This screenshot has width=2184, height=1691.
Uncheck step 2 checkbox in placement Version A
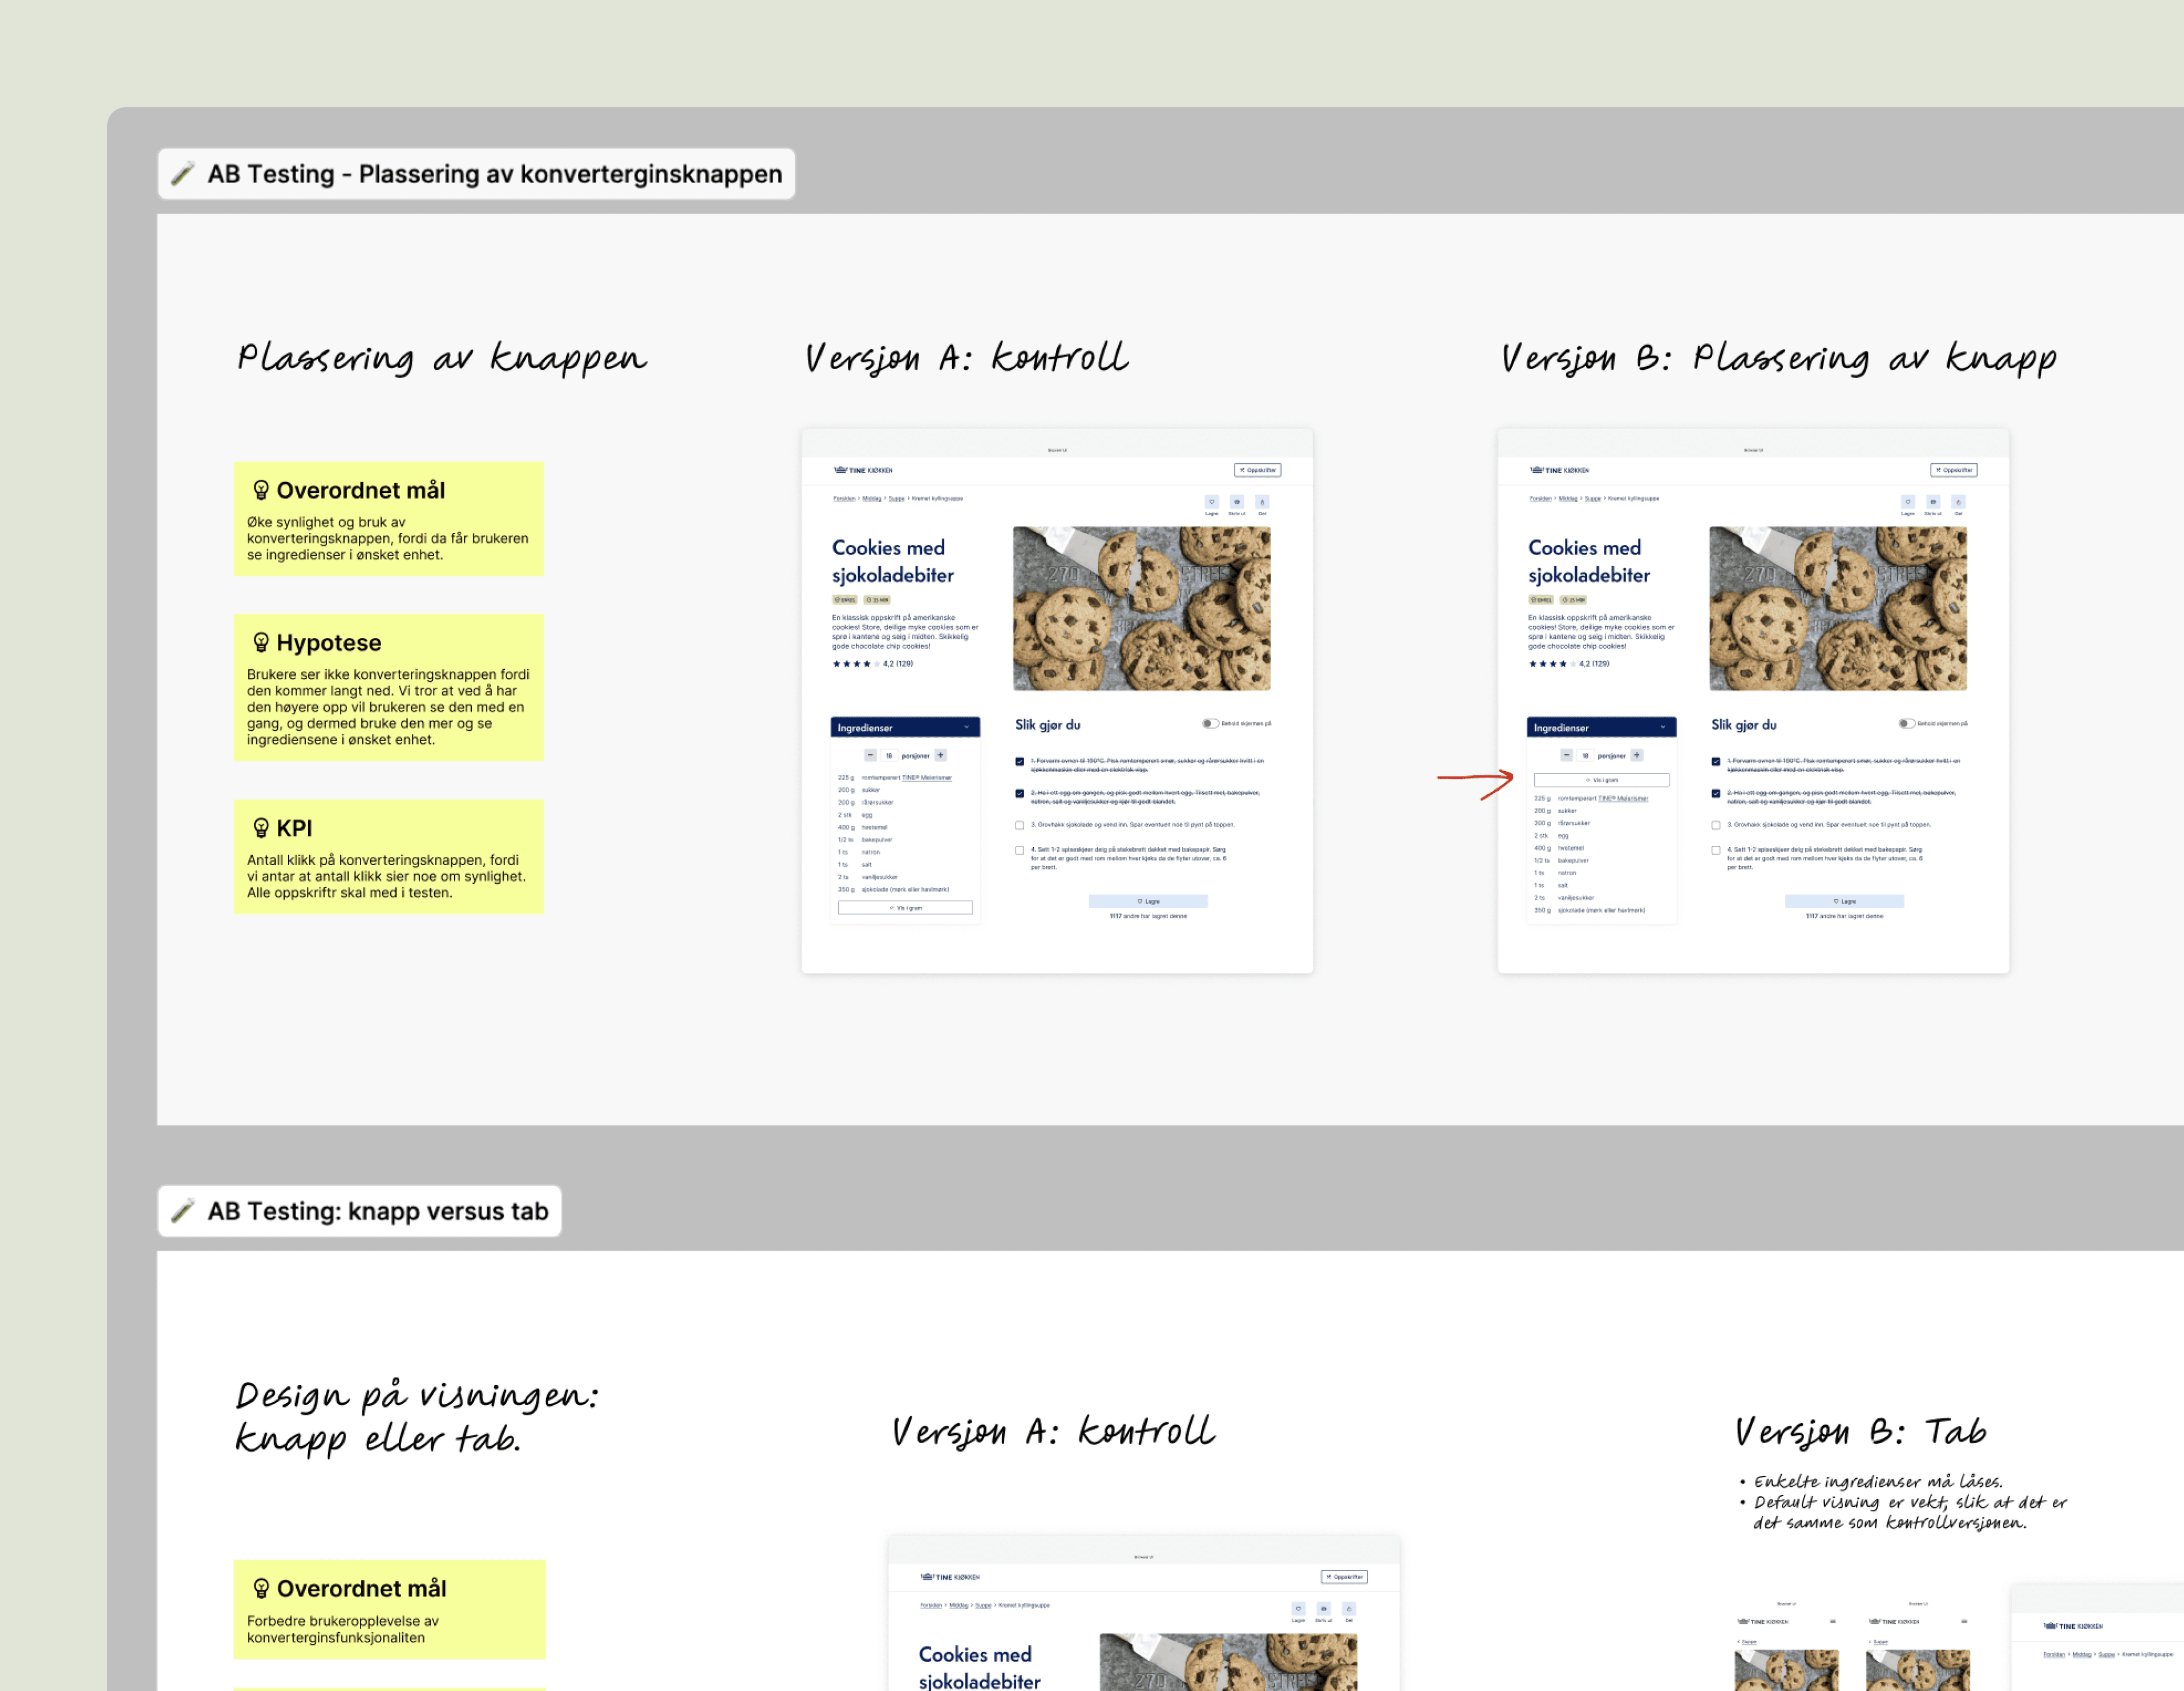pos(1020,794)
